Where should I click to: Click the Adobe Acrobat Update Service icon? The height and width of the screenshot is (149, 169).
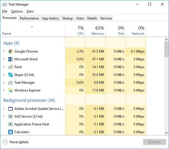point(11,109)
